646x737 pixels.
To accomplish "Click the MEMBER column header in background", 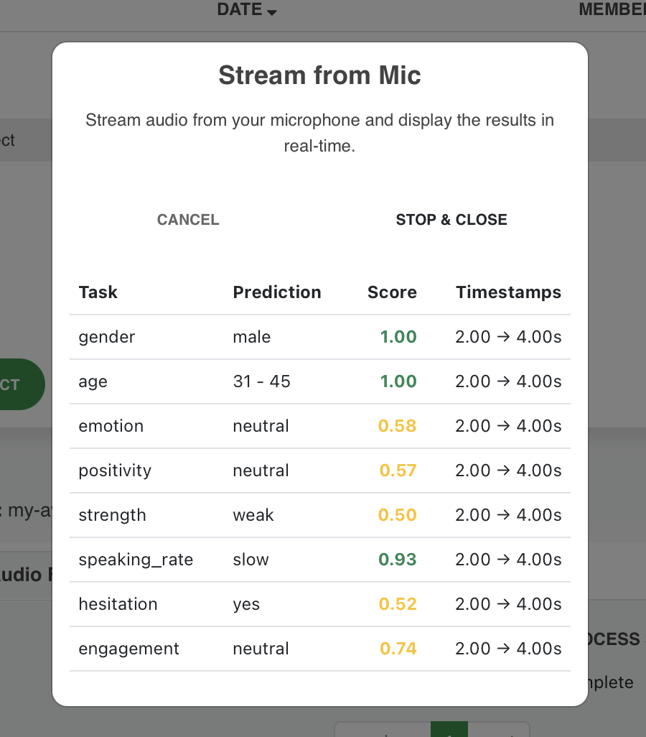I will coord(612,9).
